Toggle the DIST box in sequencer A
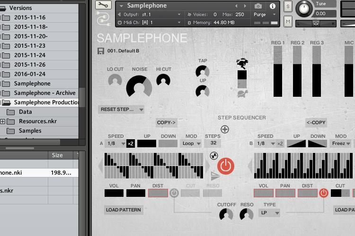This screenshot has width=355, height=236. 158,193
